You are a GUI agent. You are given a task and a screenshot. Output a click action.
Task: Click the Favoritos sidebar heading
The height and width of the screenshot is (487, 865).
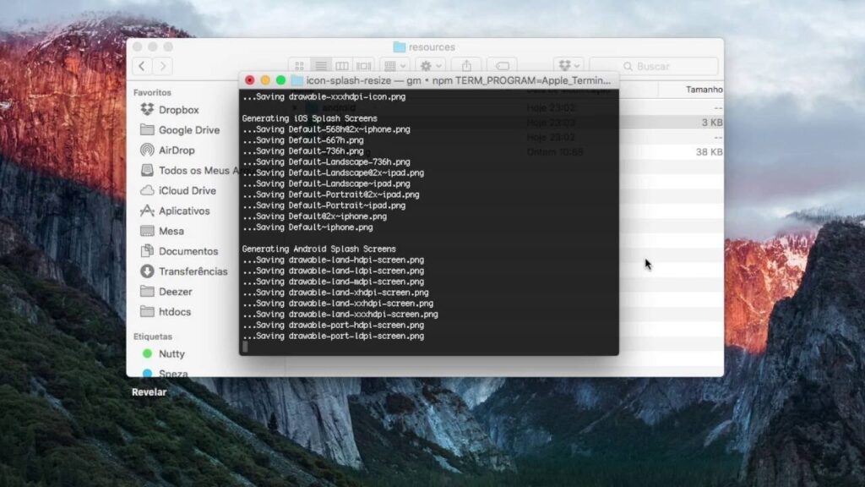click(x=152, y=93)
